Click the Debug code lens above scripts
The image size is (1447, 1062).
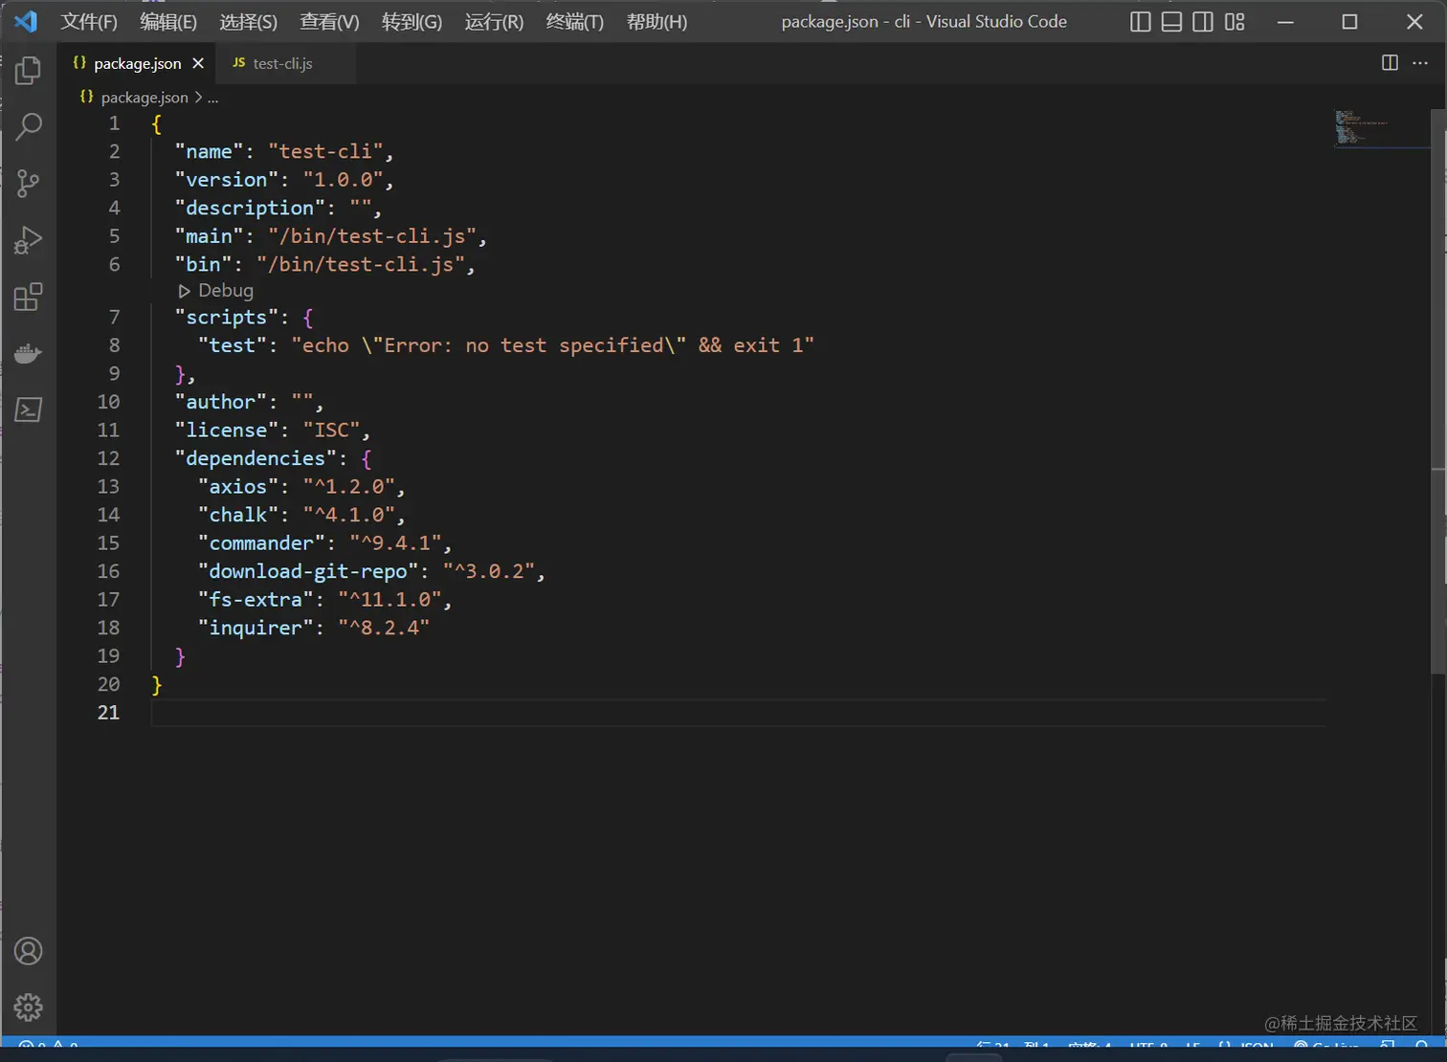[x=216, y=290]
